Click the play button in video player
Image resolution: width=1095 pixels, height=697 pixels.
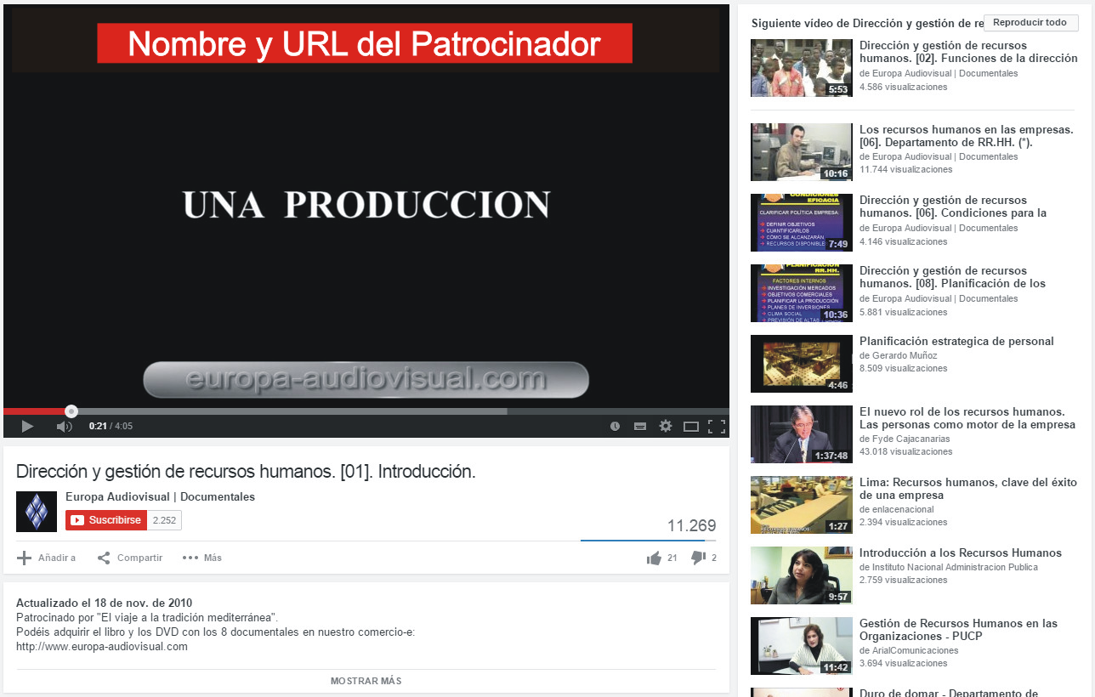pos(27,426)
